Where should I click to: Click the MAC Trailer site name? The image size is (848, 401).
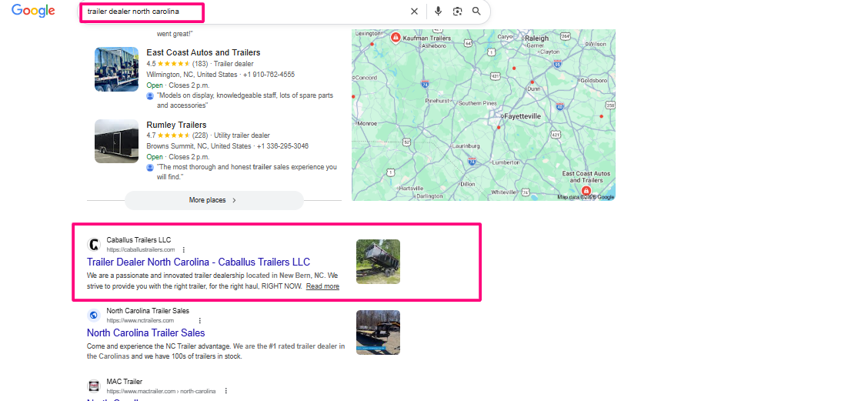(x=125, y=382)
